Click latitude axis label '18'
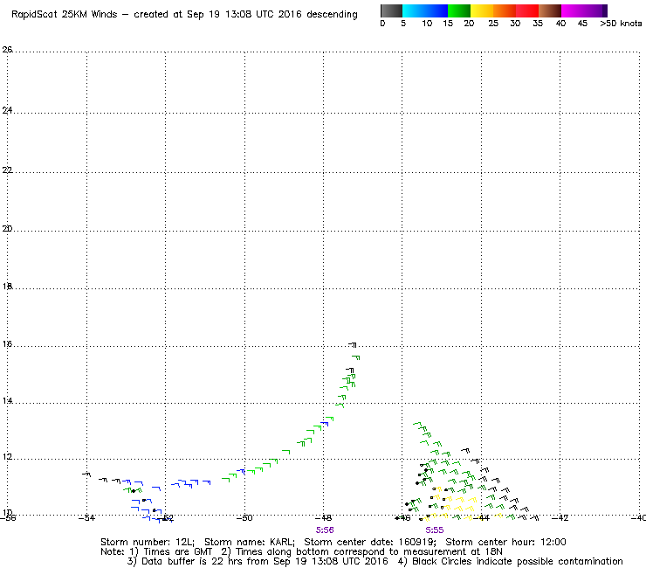Viewport: 646px width, 568px height. coord(7,287)
